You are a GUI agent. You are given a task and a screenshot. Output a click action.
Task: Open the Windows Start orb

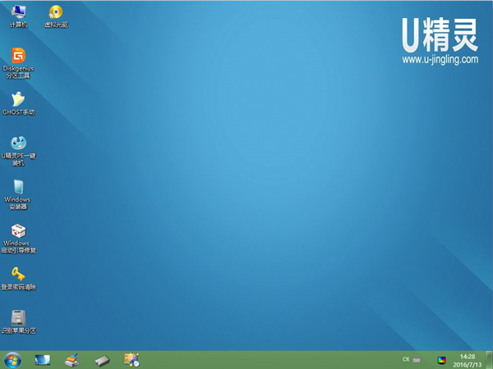[x=12, y=360]
